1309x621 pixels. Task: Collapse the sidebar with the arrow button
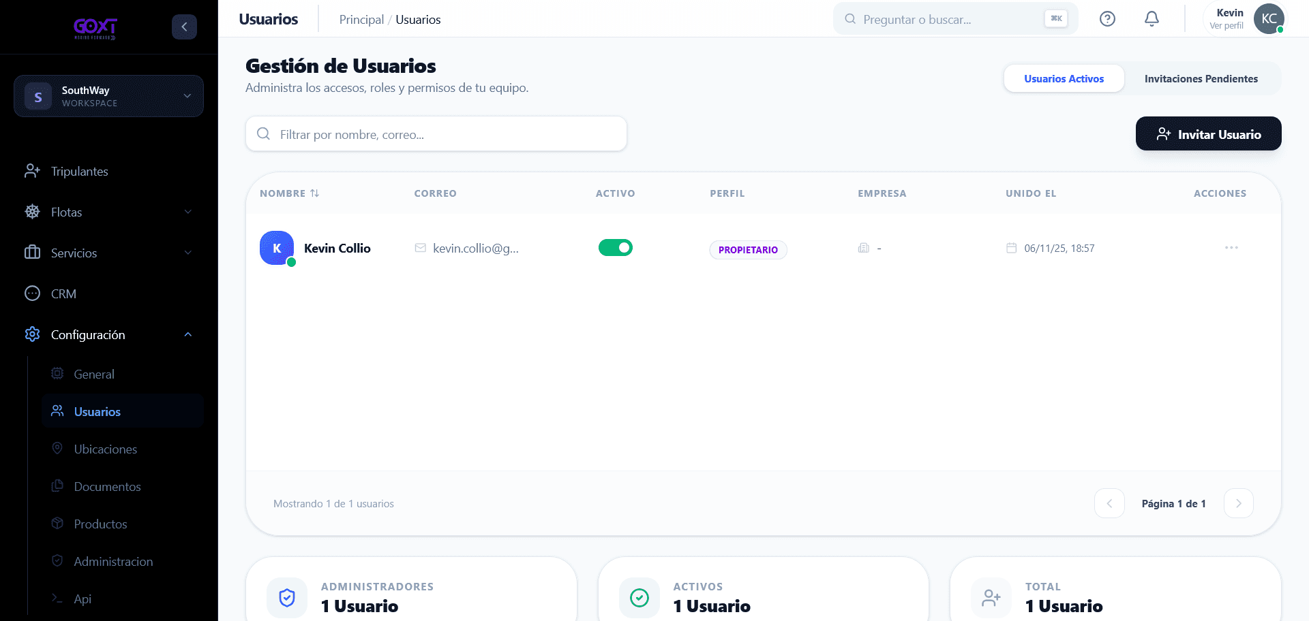(x=184, y=27)
